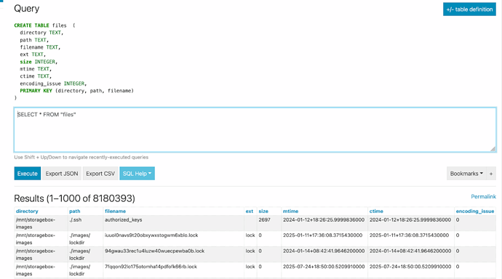Screen dimensions: 502x279
Task: Sort by the encoding_issue column header
Action: 475,211
